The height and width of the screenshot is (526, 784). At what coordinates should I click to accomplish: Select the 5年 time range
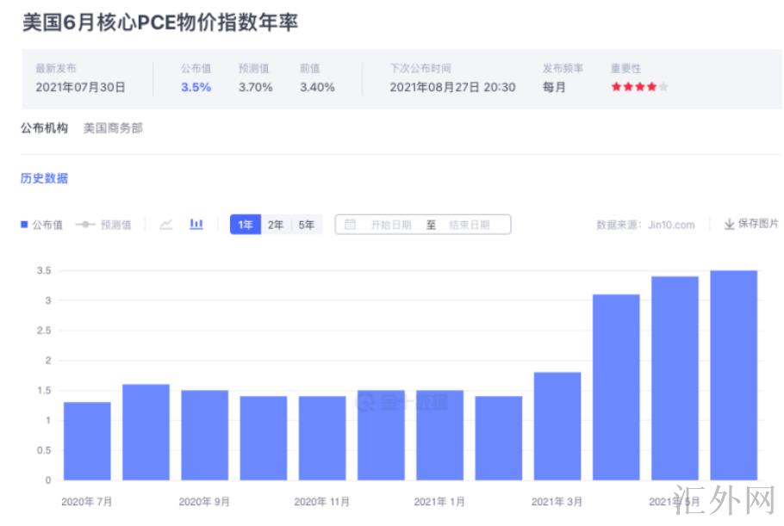coord(306,225)
